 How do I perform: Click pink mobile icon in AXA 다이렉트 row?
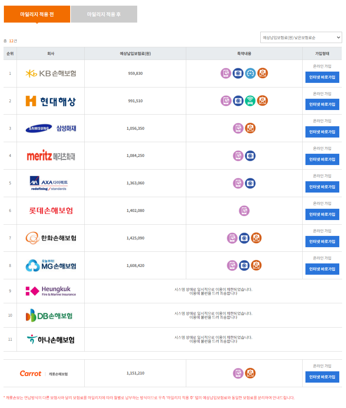(238, 183)
